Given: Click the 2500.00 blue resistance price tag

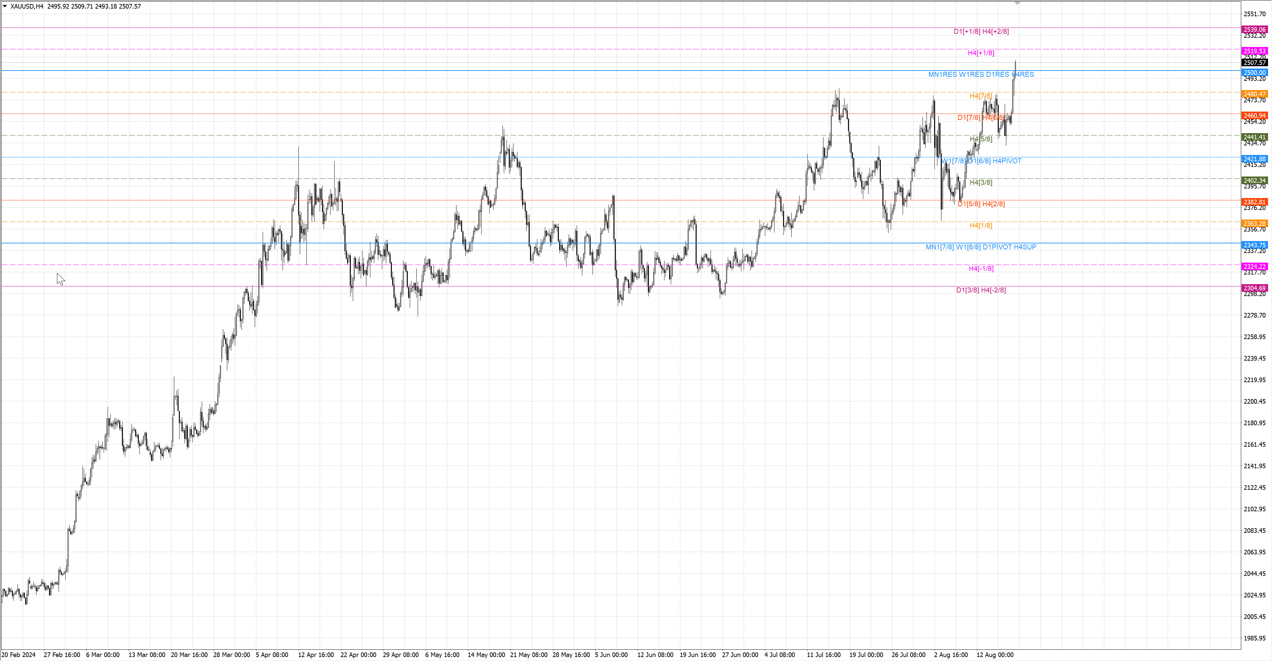Looking at the screenshot, I should (x=1254, y=73).
